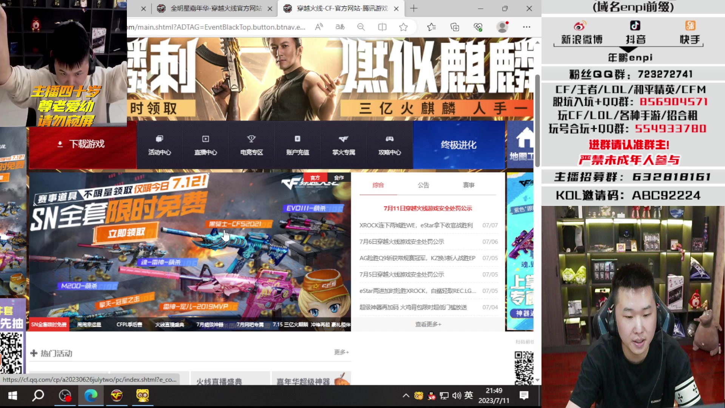725x408 pixels.
Task: Select the 穿越火线-CF-官方网站 tab
Action: coord(341,8)
